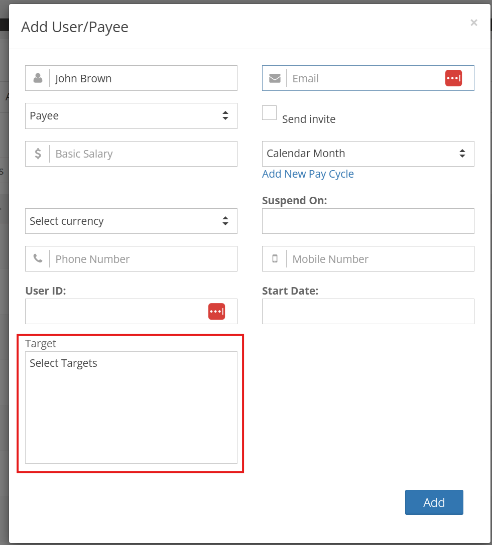This screenshot has height=545, width=492.
Task: Click the blue Add button
Action: 434,502
